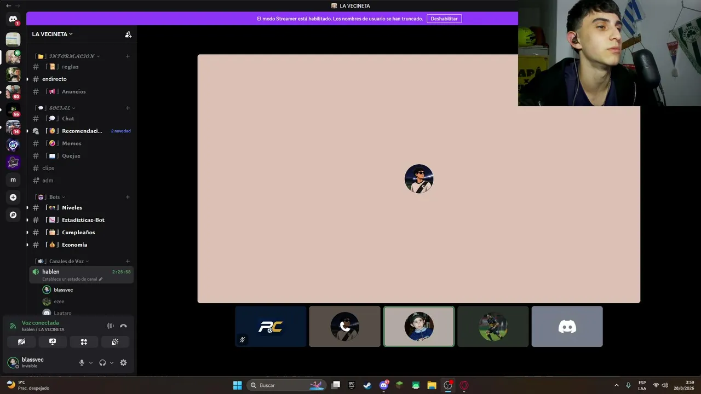Open user settings gear icon
The width and height of the screenshot is (701, 394).
(123, 363)
